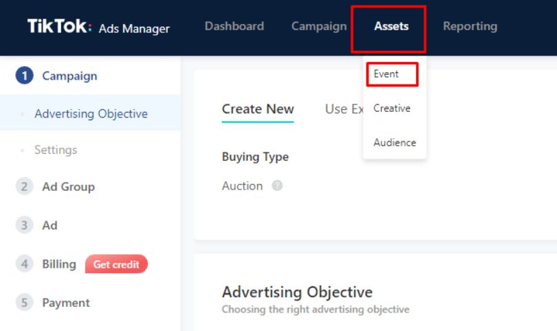This screenshot has width=557, height=331.
Task: Click the TikTok Ads Manager logo
Action: coord(98,27)
